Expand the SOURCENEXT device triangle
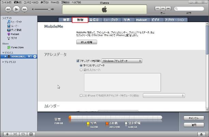The height and width of the screenshot is (137, 209). (5, 56)
